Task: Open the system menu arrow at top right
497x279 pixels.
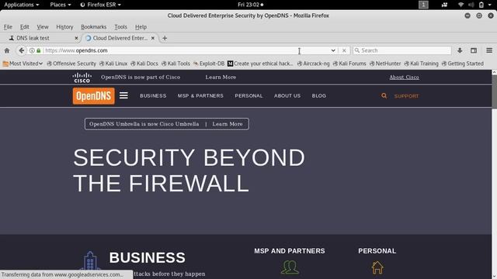Action: [x=490, y=5]
